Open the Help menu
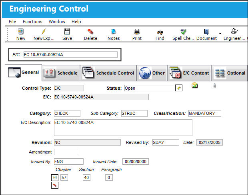Image resolution: width=248 pixels, height=195 pixels. [x=76, y=22]
